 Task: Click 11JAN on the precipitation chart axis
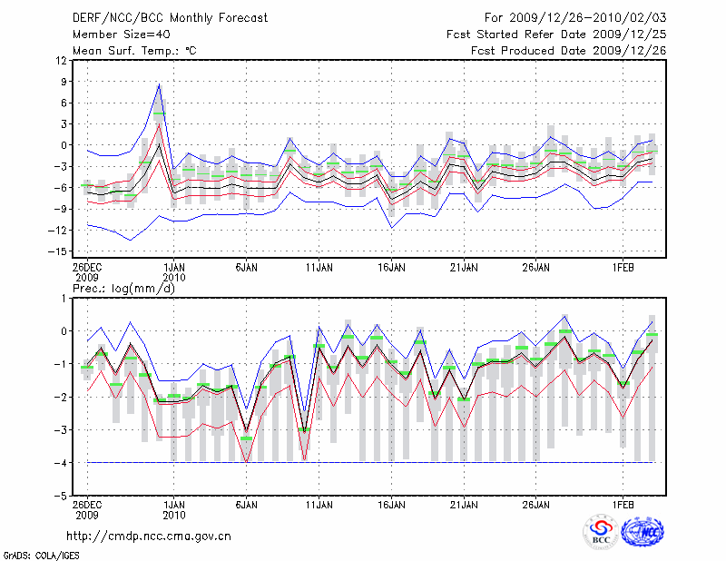pyautogui.click(x=319, y=503)
